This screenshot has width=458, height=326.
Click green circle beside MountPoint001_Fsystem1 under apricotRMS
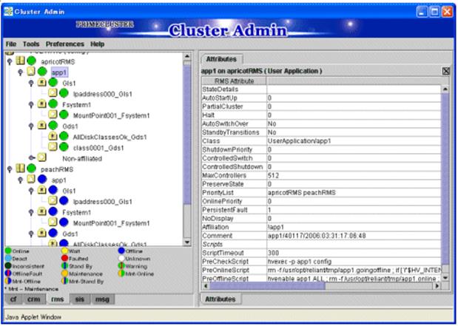(64, 115)
